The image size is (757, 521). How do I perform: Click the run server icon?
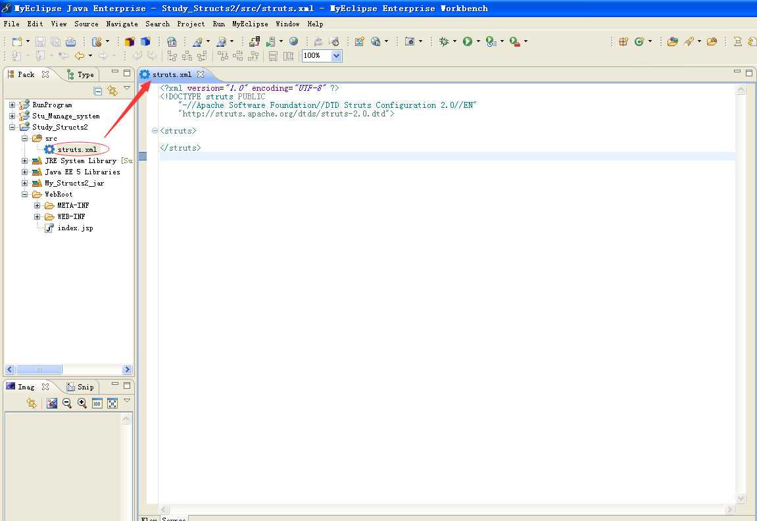[x=271, y=41]
